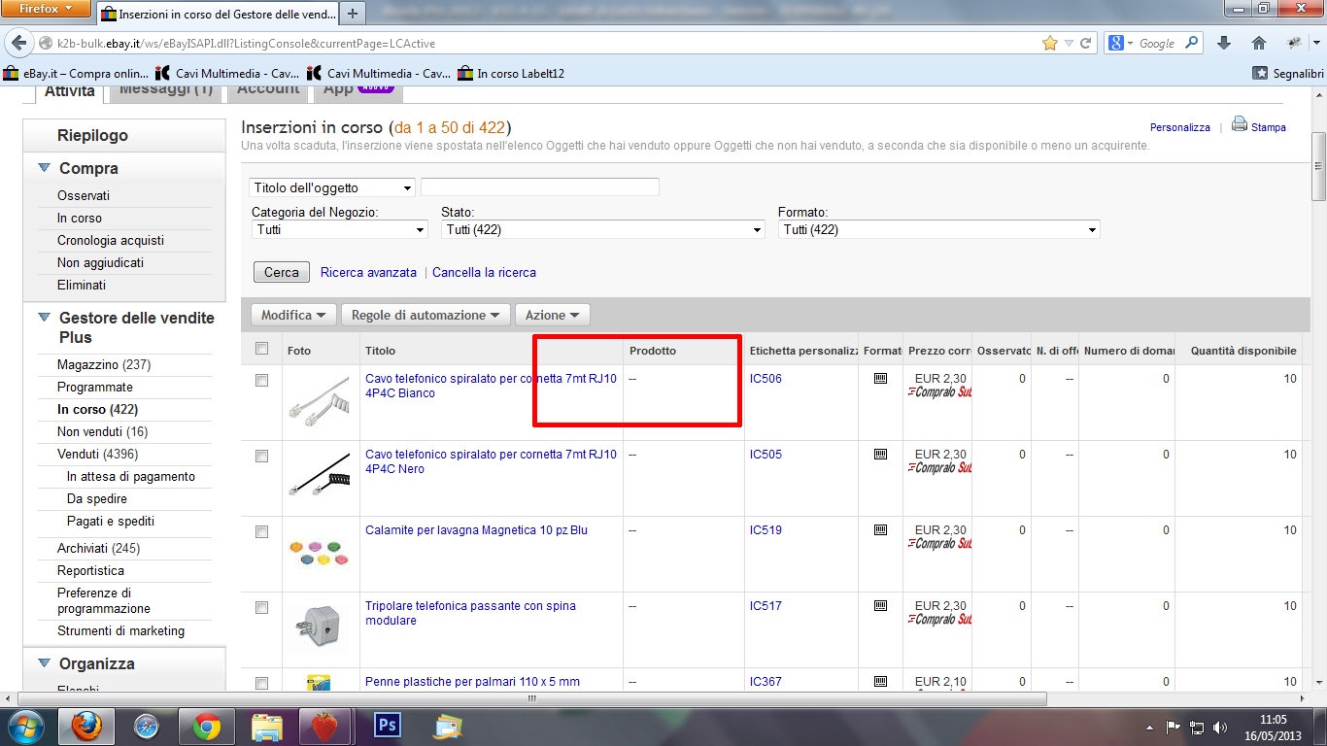Check the box for Tripolare telefonica row

(261, 608)
